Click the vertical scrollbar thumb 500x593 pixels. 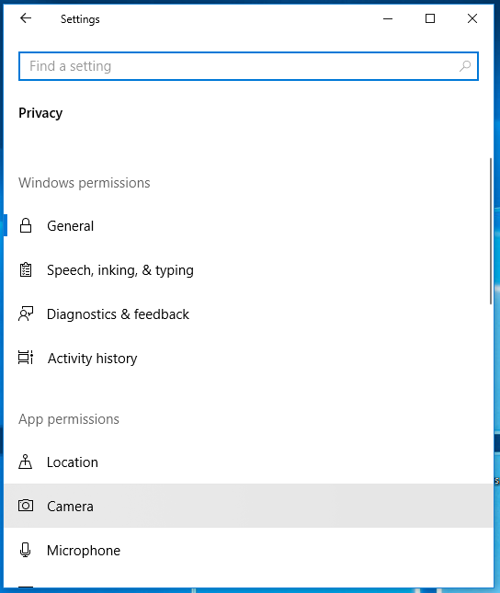(x=491, y=231)
